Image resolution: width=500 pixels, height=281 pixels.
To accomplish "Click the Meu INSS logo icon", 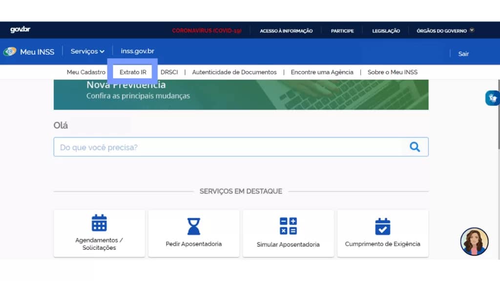I will [10, 51].
